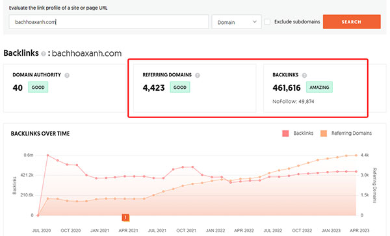Click the dropdown chevron next to Domain
Viewport: 390px width, 236px height.
[x=254, y=22]
